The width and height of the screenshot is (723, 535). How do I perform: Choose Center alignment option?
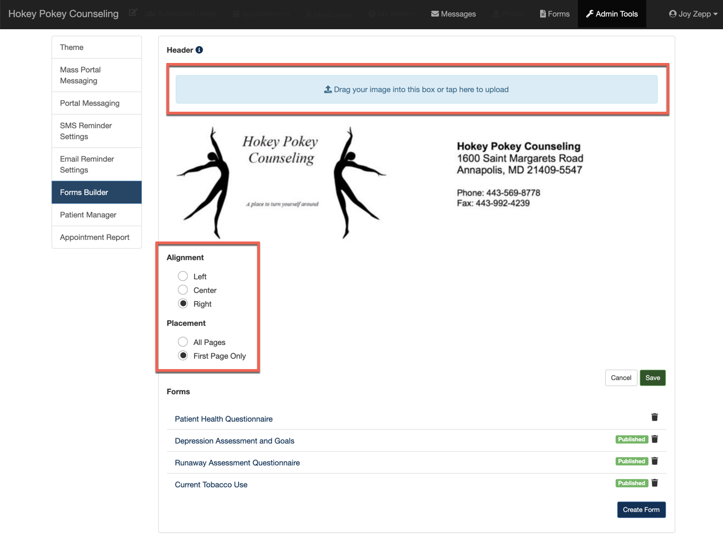pyautogui.click(x=183, y=290)
